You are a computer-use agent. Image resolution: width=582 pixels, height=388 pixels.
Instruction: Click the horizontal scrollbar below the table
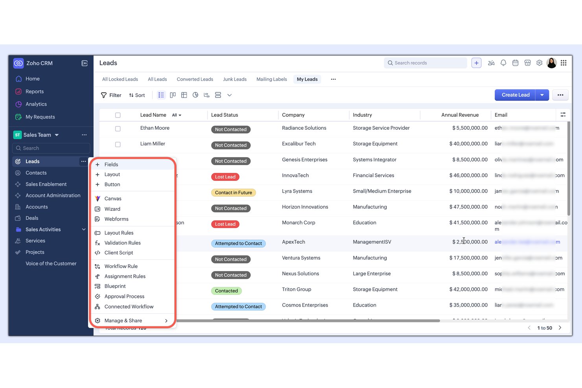(x=308, y=321)
